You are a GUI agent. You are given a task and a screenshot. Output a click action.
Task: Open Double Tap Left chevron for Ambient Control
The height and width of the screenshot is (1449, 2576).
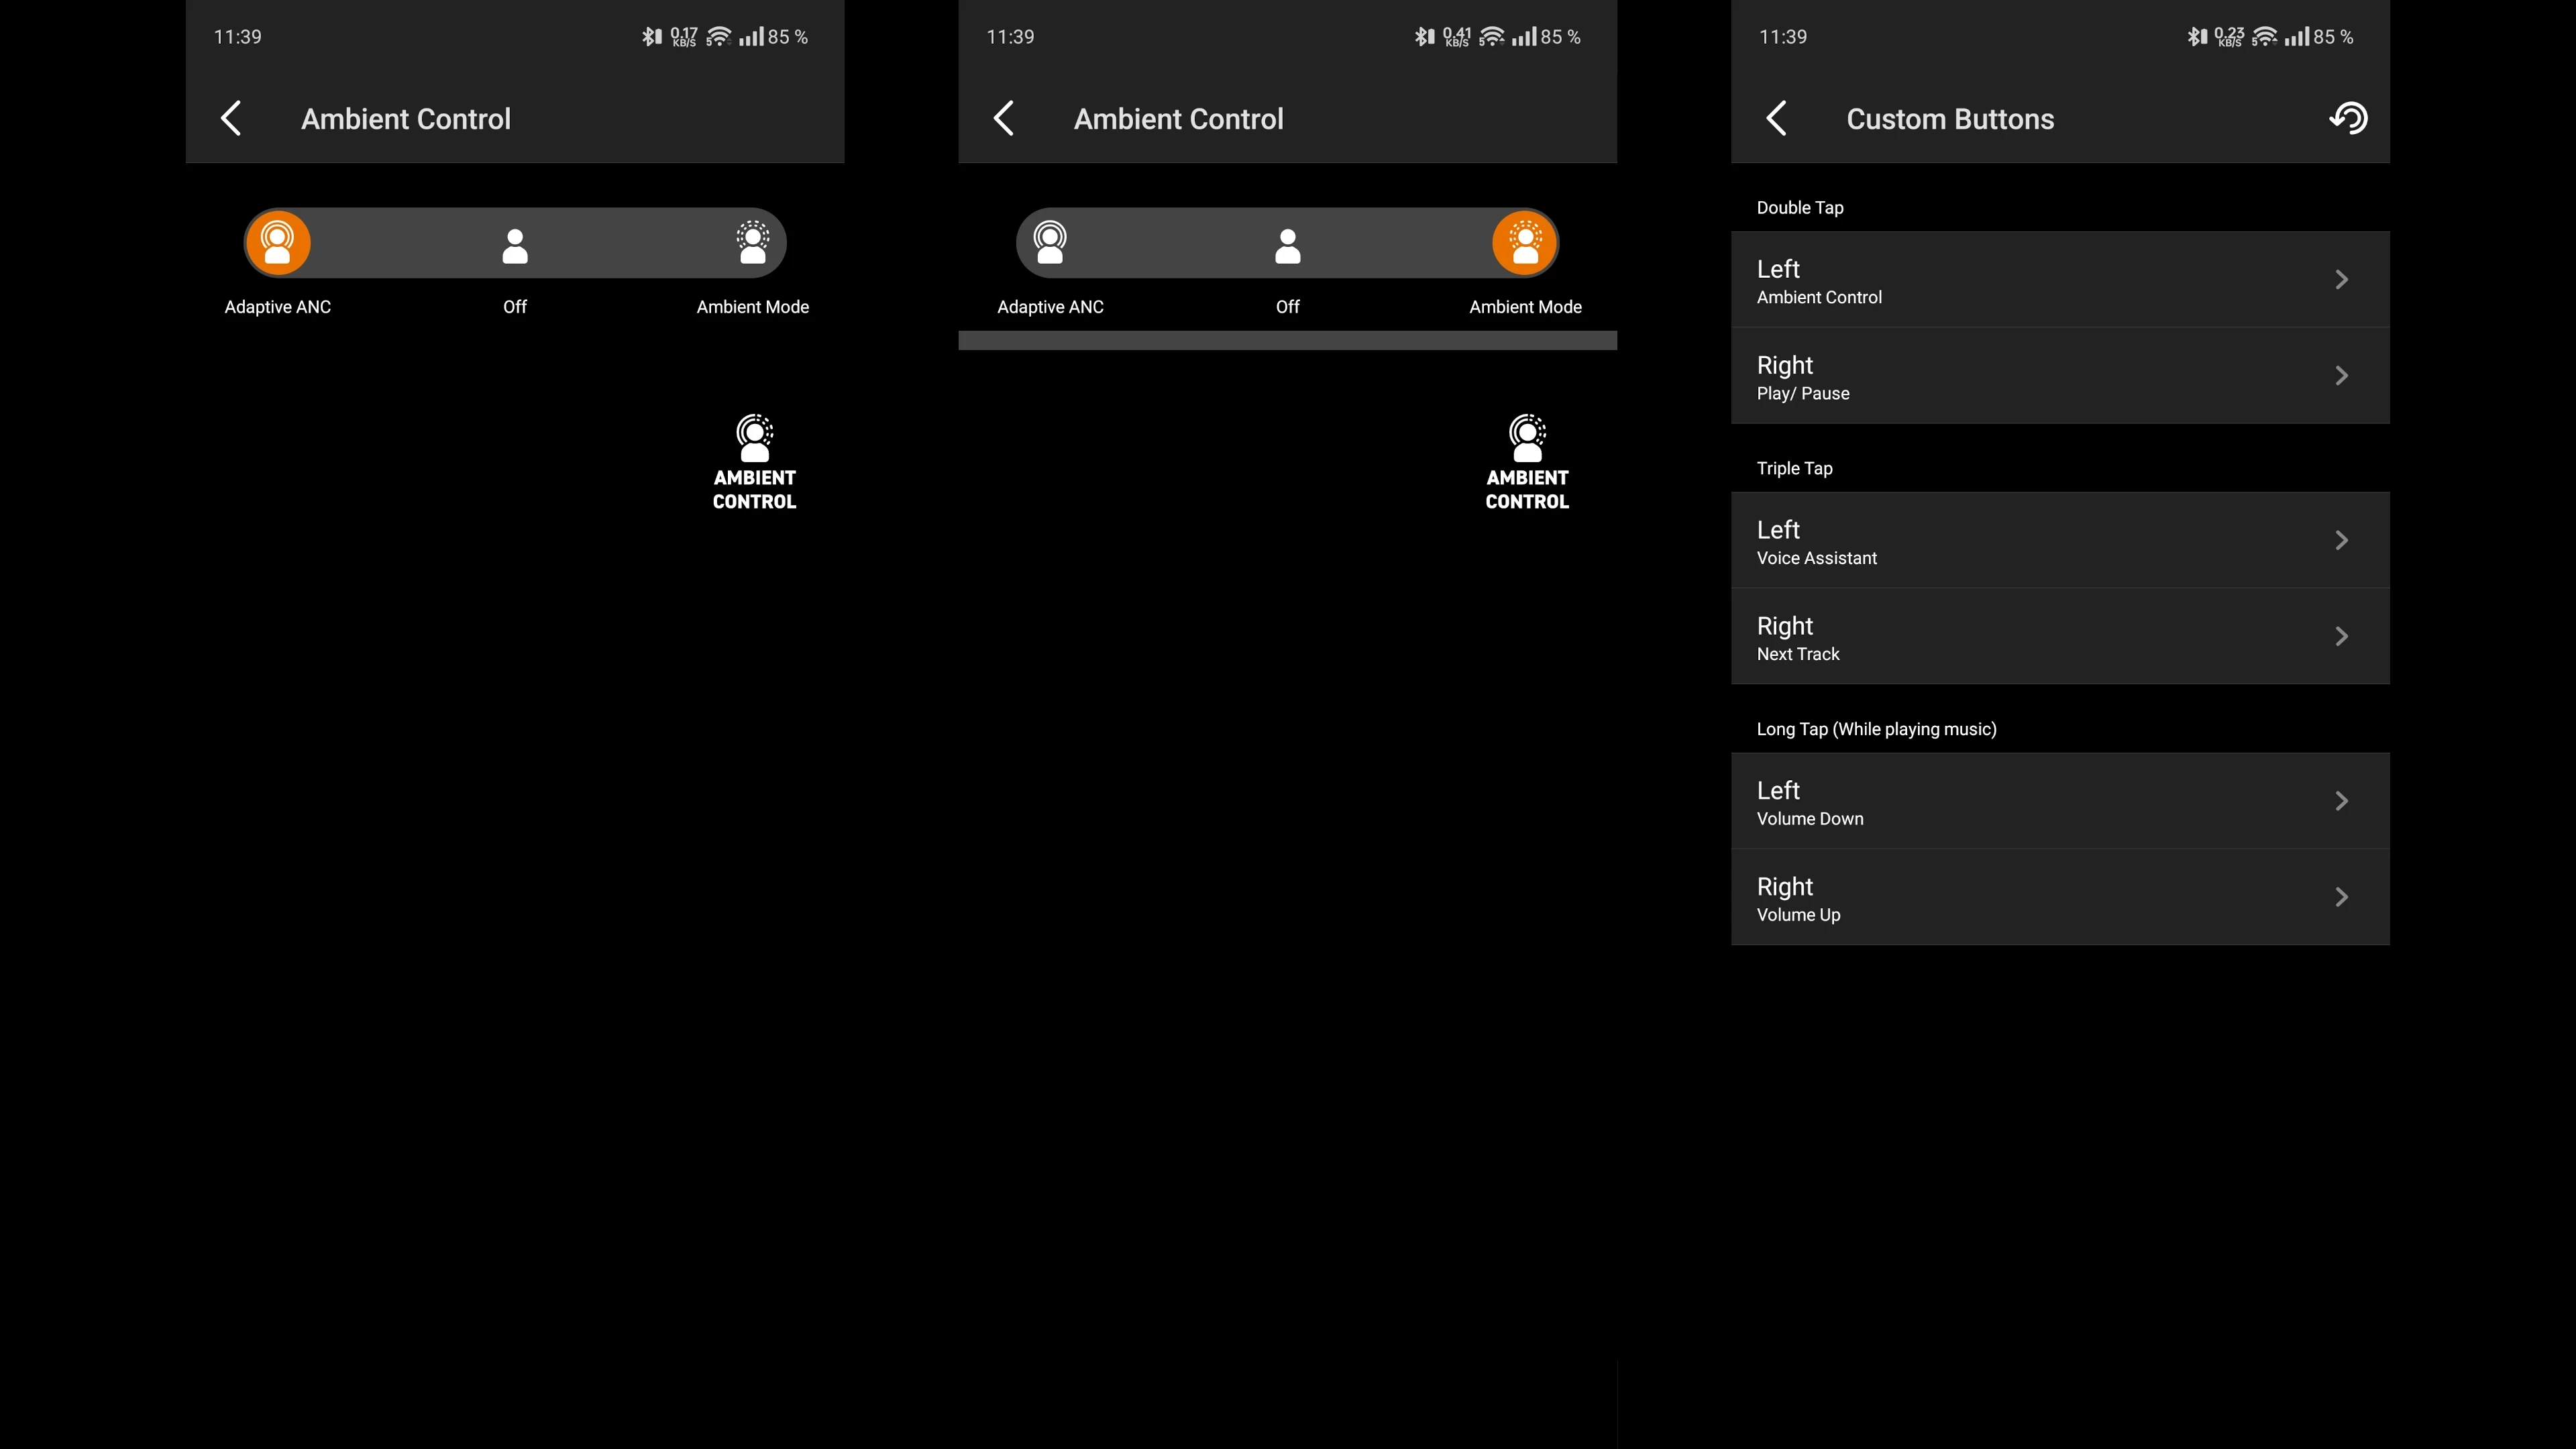pyautogui.click(x=2342, y=280)
